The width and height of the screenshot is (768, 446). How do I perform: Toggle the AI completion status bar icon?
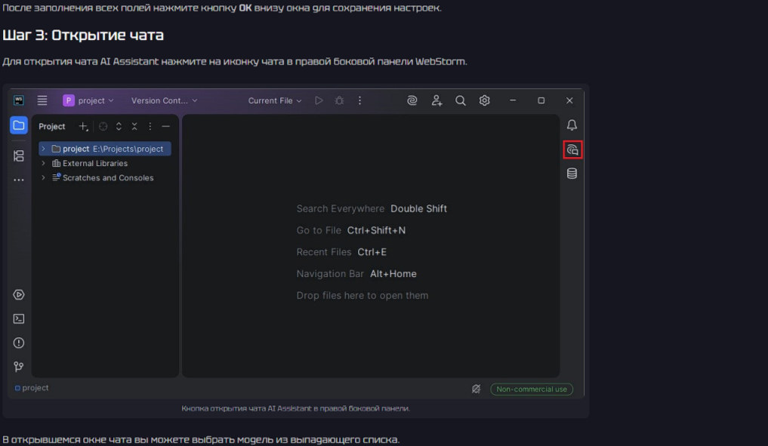pos(477,389)
